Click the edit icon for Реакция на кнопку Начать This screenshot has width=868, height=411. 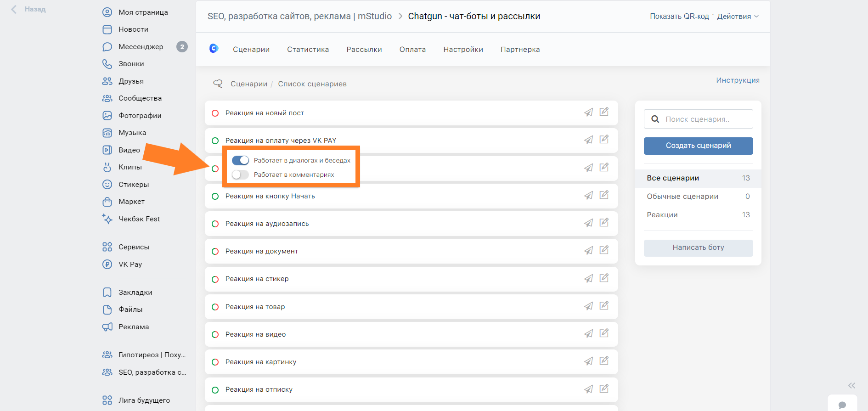(x=604, y=195)
